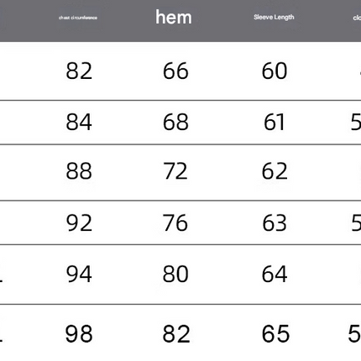361x361 pixels.
Task: Click chest value 84
Action: (79, 122)
